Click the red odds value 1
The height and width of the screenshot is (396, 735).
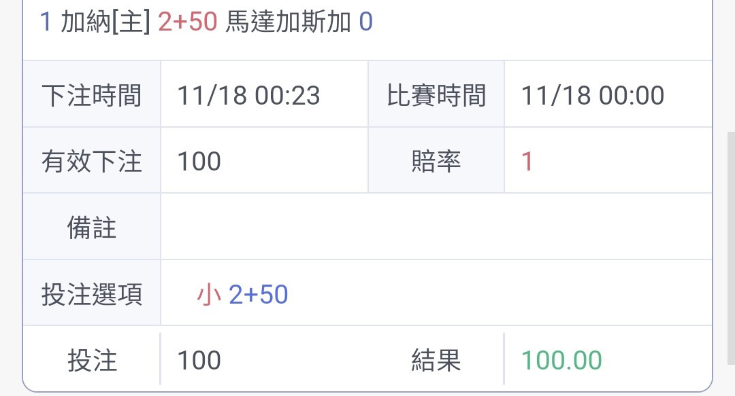(x=527, y=162)
